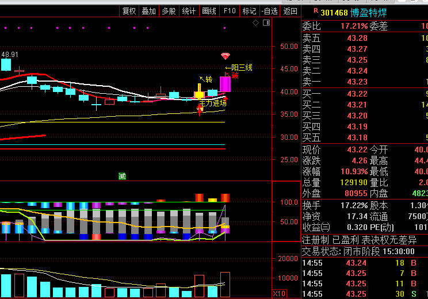Open the 复权 adjustment menu
This screenshot has height=299, width=428.
click(129, 11)
